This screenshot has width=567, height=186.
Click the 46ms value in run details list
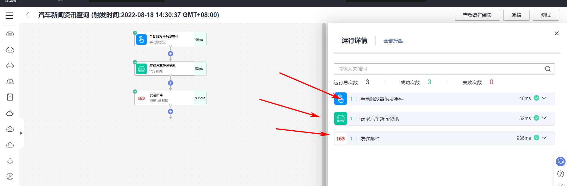click(525, 98)
